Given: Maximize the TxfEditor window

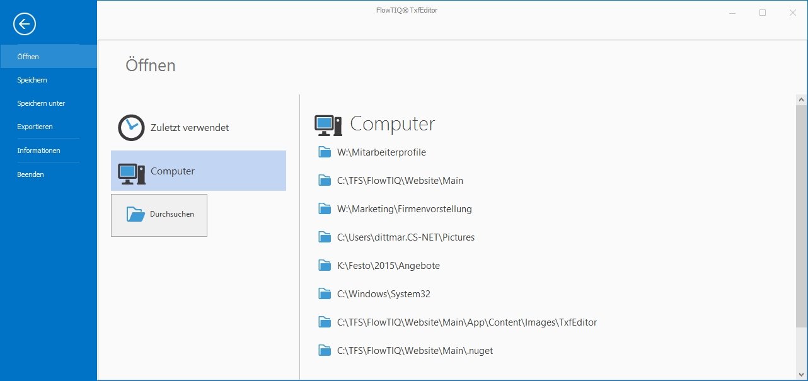Looking at the screenshot, I should pos(763,13).
